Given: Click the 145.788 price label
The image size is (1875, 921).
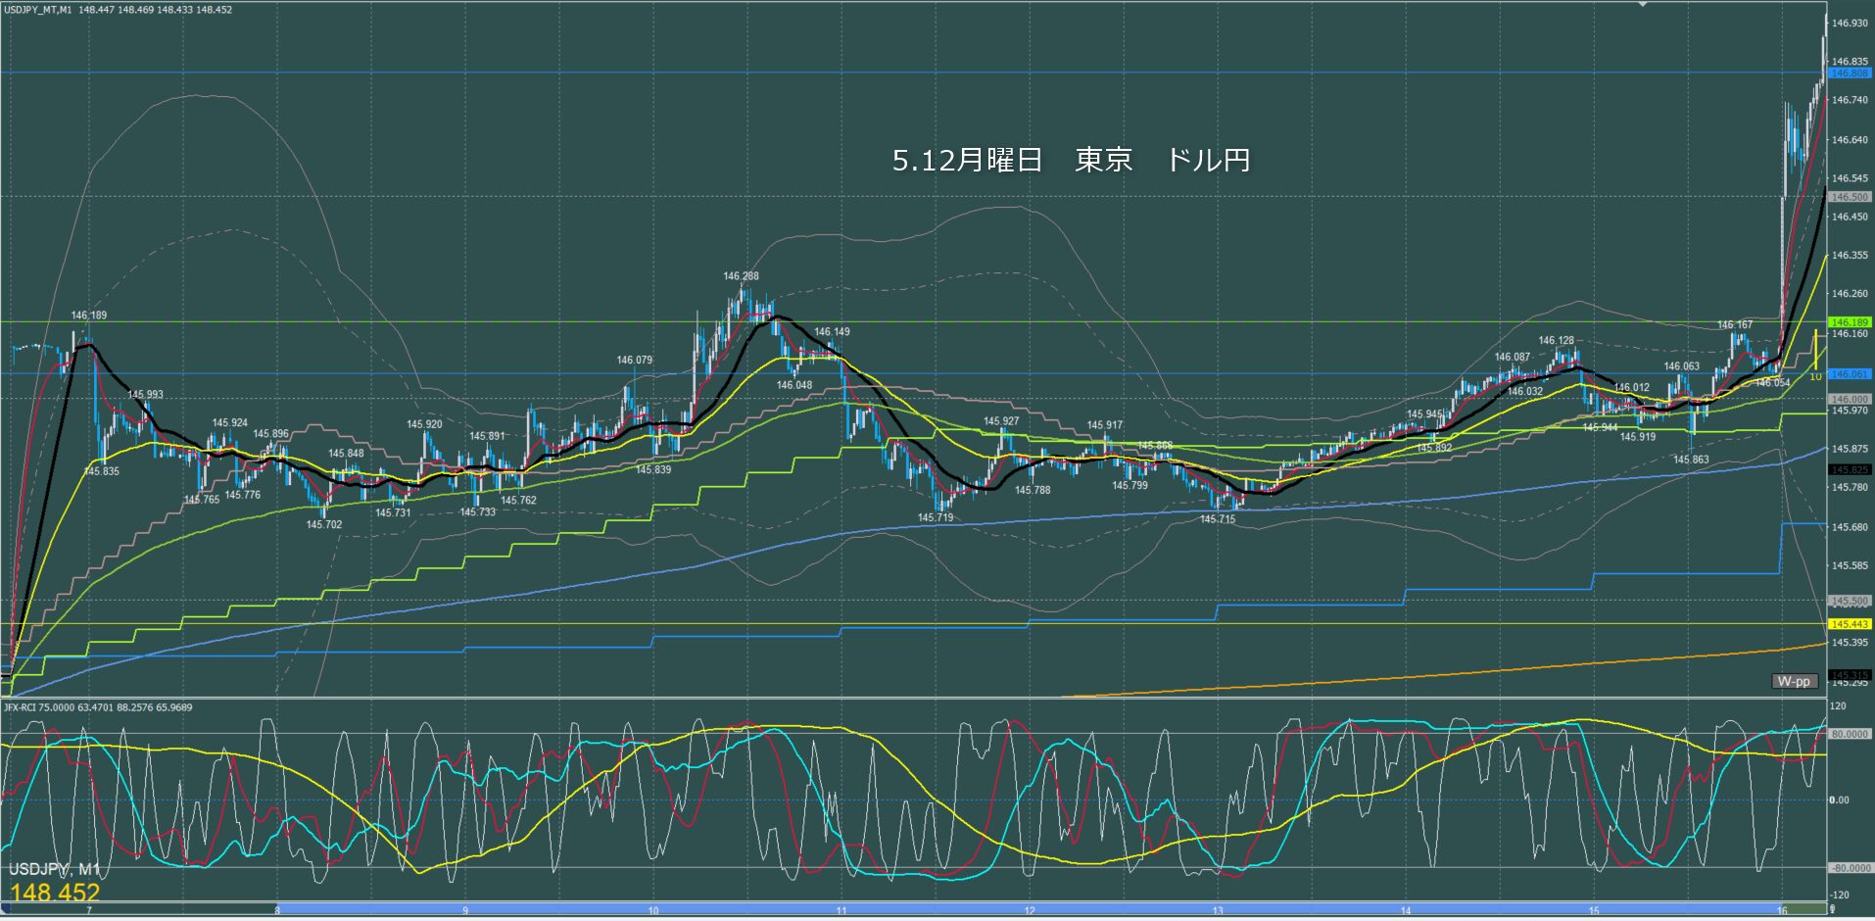Looking at the screenshot, I should (x=1033, y=490).
